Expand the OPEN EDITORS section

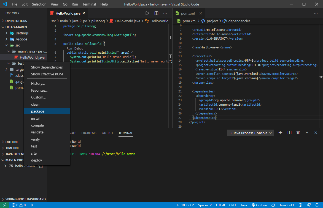(x=23, y=21)
